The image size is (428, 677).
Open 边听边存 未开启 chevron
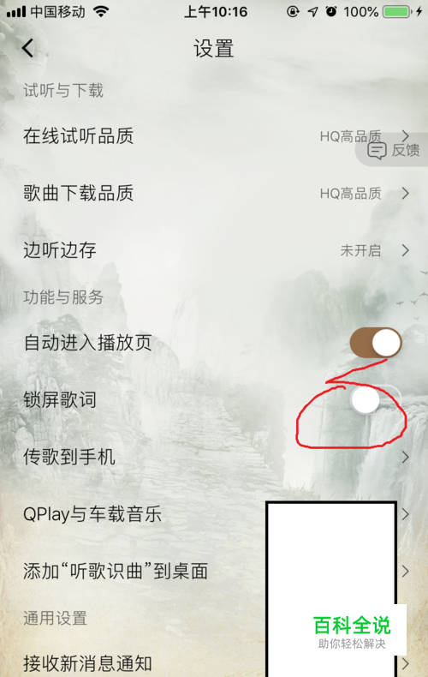coord(405,250)
